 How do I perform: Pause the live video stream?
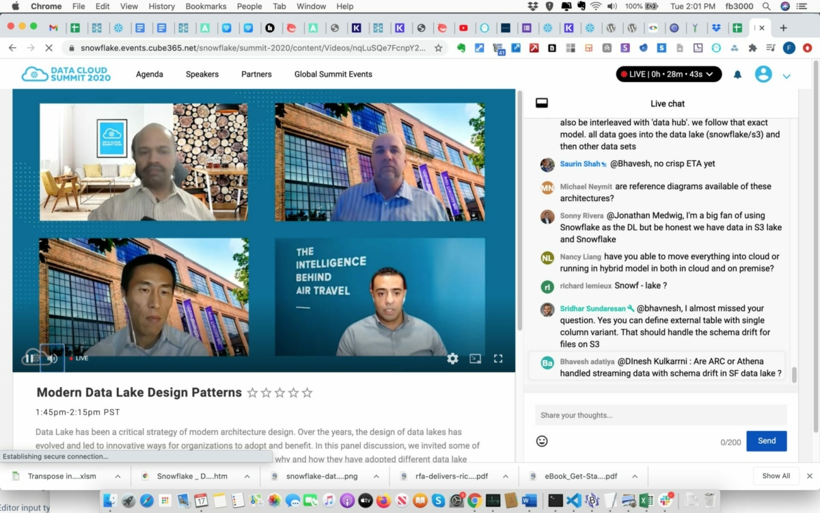[30, 358]
